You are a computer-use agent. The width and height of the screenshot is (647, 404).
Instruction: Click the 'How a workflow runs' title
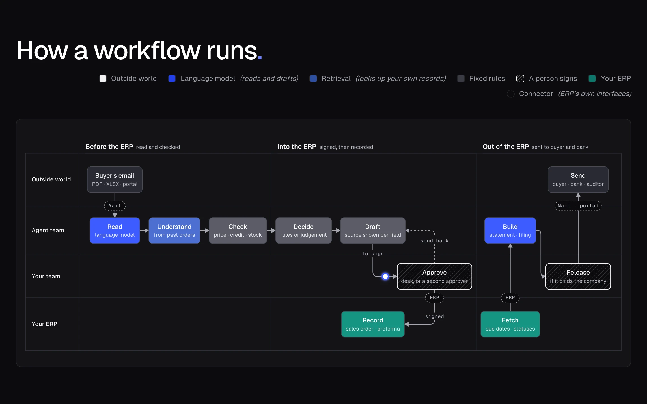pyautogui.click(x=139, y=51)
